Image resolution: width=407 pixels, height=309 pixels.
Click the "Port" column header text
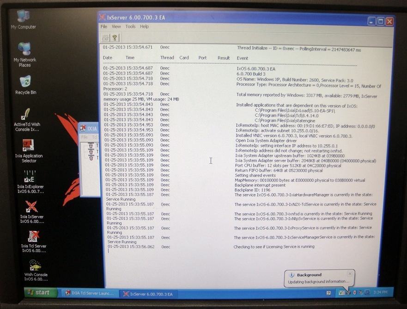[202, 58]
